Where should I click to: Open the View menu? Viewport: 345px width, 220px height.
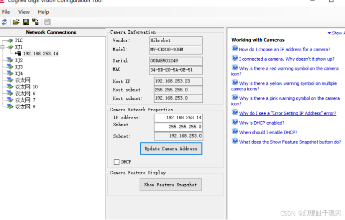point(24,12)
